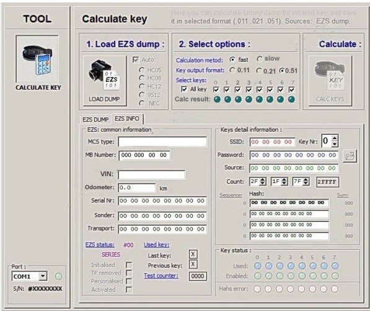Click Enabled status indicator for key 2

280,276
